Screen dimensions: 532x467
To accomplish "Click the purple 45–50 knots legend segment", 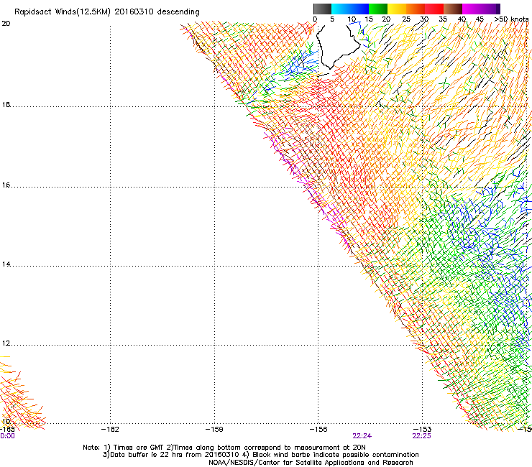I will (490, 9).
